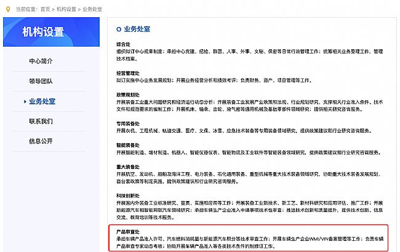Go to 首页 in the breadcrumb

46,9
